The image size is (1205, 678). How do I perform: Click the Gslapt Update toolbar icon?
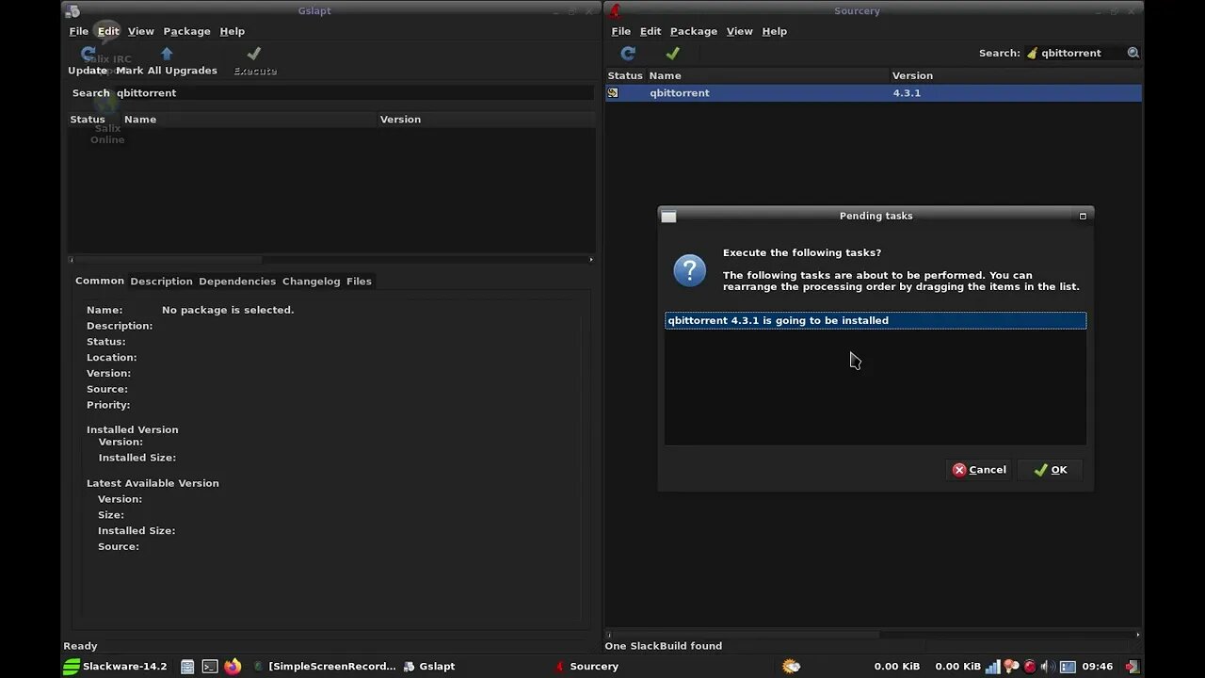point(88,61)
